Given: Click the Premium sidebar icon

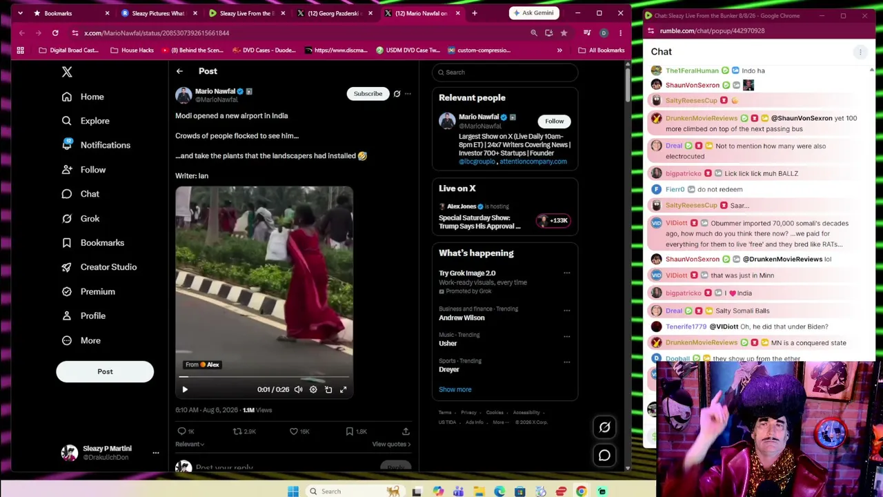Looking at the screenshot, I should tap(67, 291).
